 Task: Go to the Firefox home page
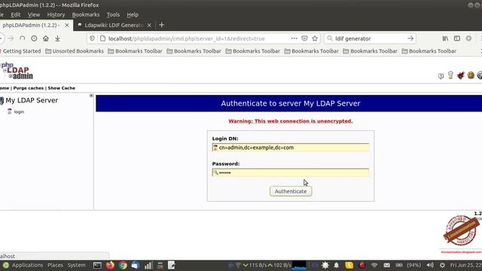[x=46, y=38]
